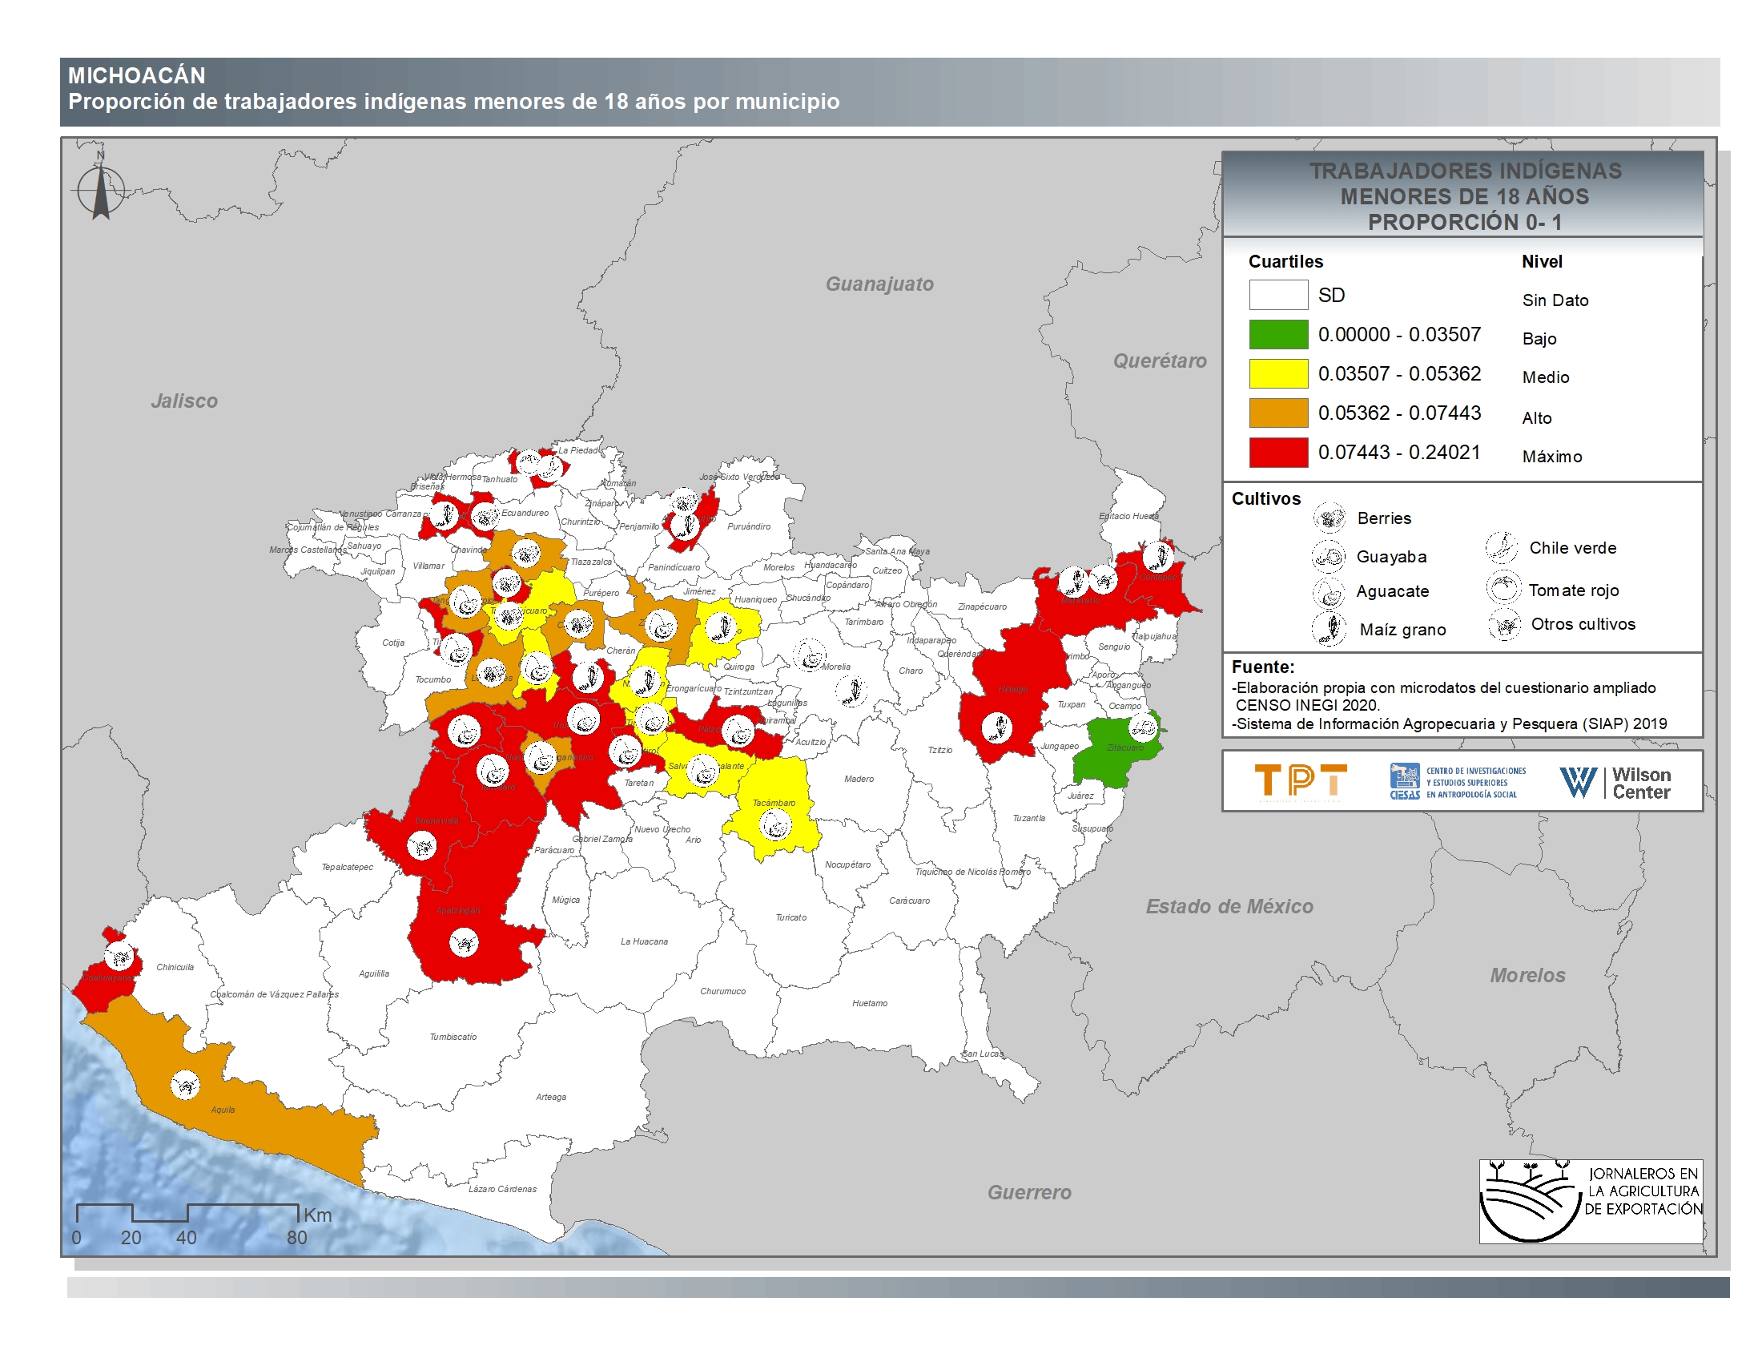Click the crop icon in Aquila municipality
The height and width of the screenshot is (1362, 1762).
185,1086
